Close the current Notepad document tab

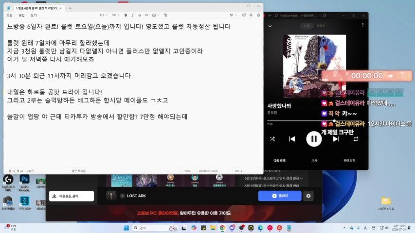[61, 8]
